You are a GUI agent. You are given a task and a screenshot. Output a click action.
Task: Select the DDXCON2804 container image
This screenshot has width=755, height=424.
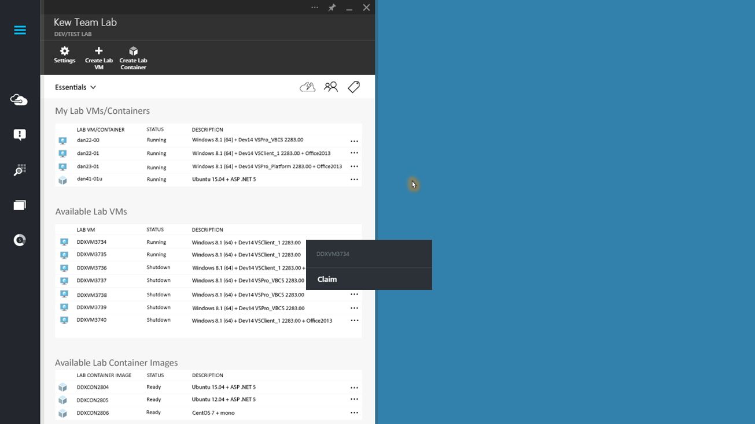[x=93, y=387]
